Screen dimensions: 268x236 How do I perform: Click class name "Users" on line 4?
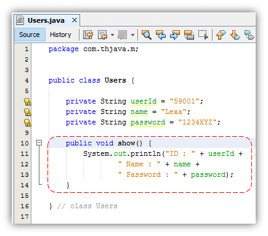[115, 80]
